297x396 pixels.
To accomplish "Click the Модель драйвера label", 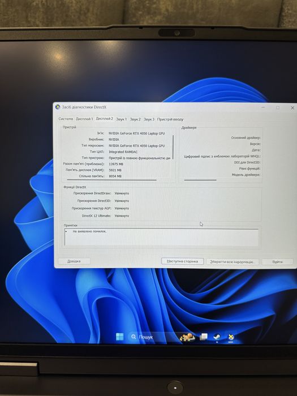I will pos(246,174).
